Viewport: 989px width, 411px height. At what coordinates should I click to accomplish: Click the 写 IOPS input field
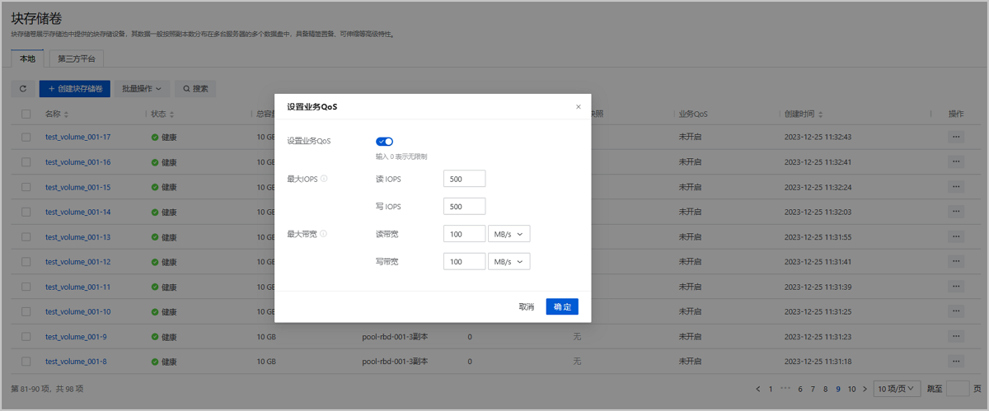click(464, 206)
